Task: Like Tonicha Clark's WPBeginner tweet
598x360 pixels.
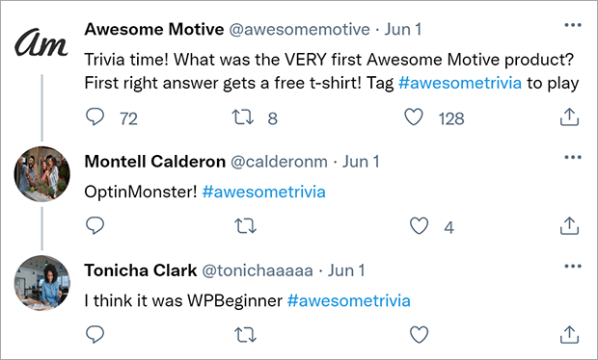Action: coord(420,335)
